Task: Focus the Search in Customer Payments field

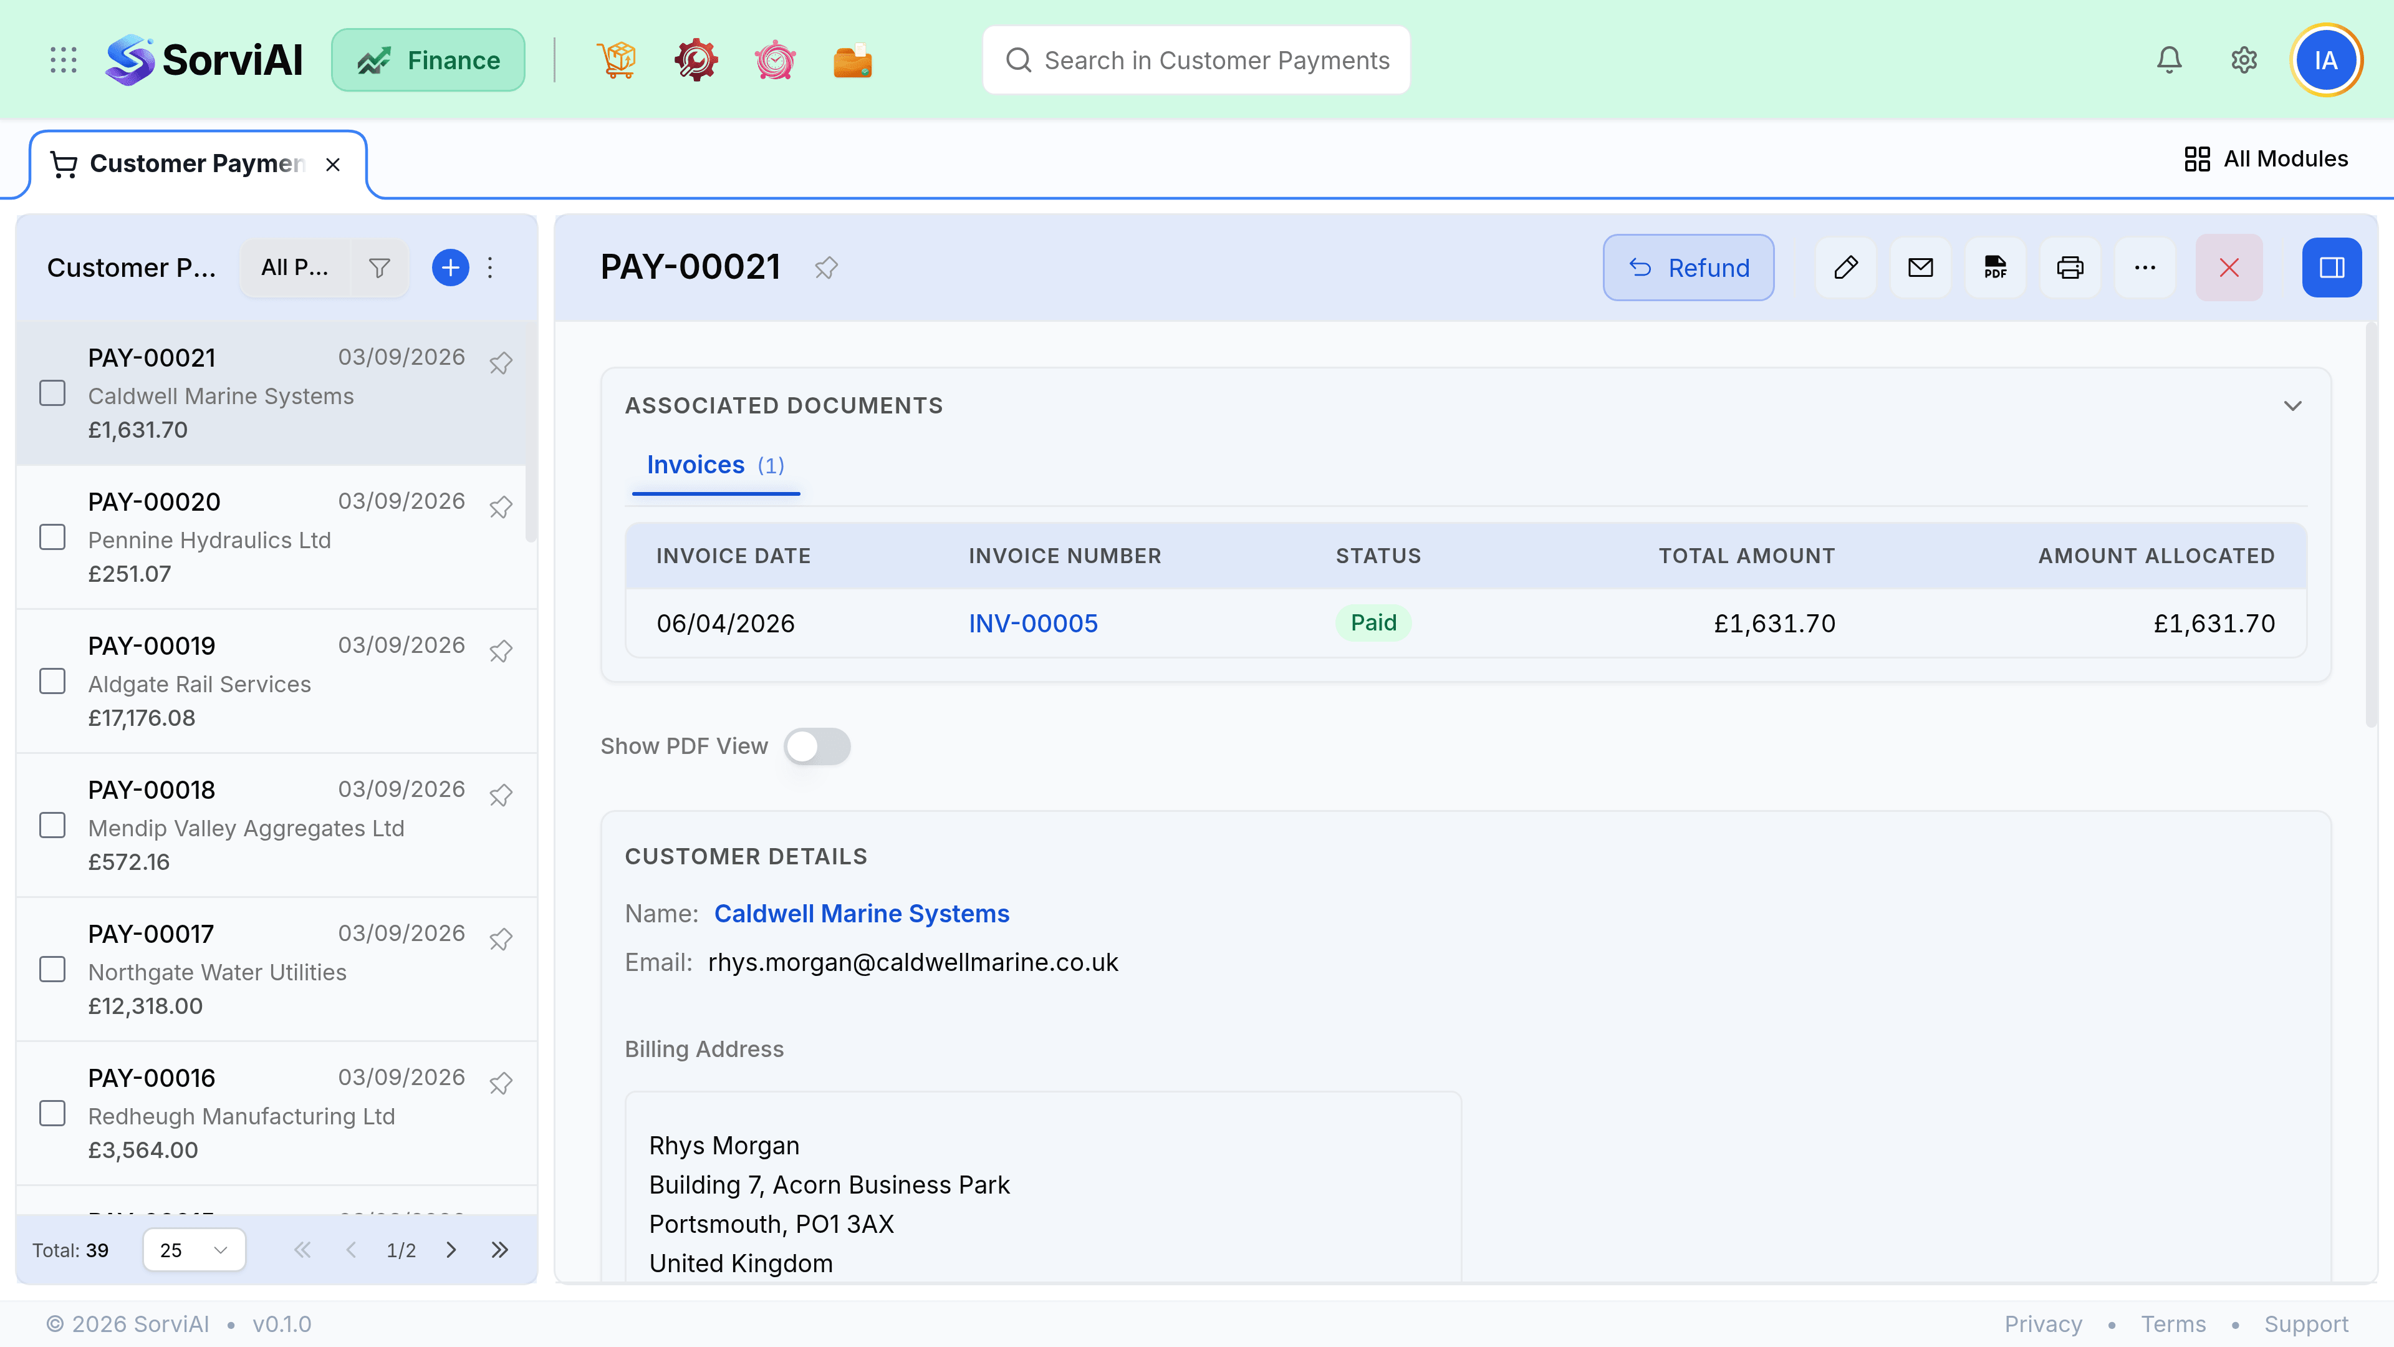Action: (x=1196, y=60)
